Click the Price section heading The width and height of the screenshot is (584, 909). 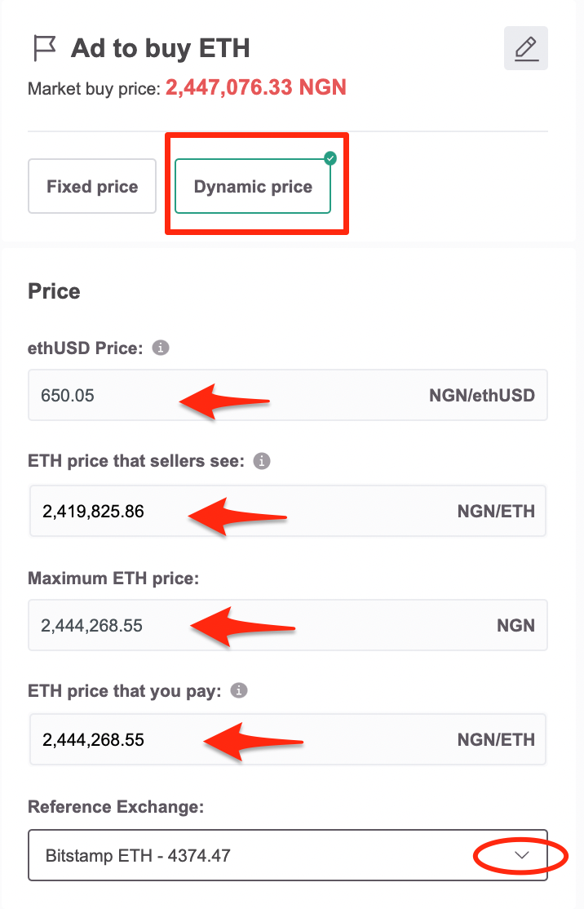pyautogui.click(x=54, y=291)
